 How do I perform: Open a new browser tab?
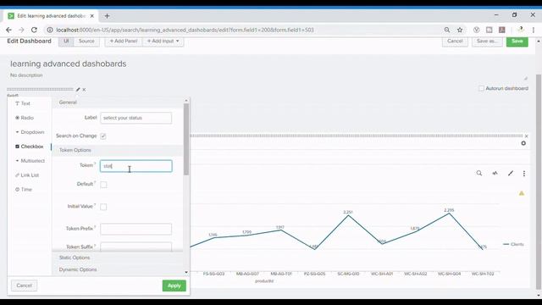tap(107, 16)
